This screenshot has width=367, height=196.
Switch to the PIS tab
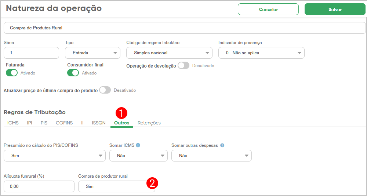pyautogui.click(x=44, y=123)
